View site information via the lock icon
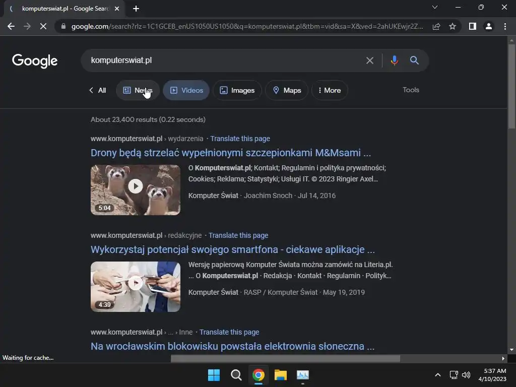Viewport: 516px width, 387px height. click(x=63, y=26)
